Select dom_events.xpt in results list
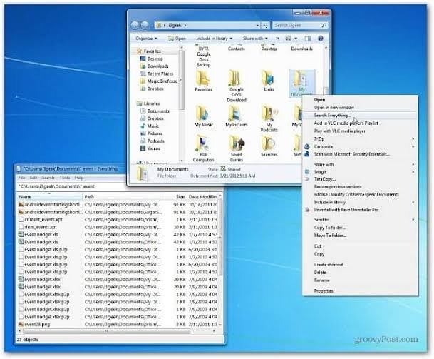The image size is (434, 359). click(41, 227)
